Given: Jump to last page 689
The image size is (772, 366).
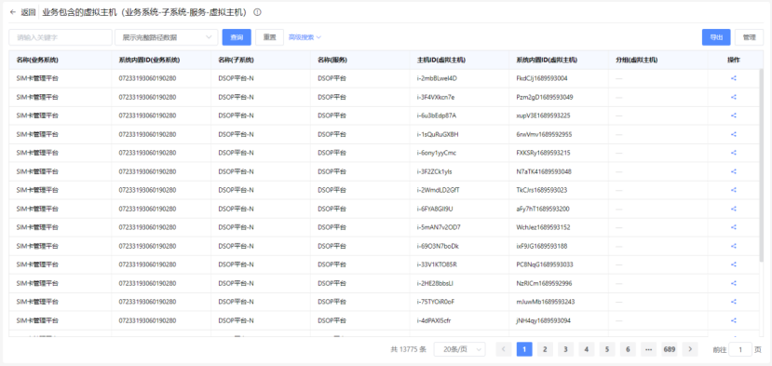Looking at the screenshot, I should (x=670, y=349).
